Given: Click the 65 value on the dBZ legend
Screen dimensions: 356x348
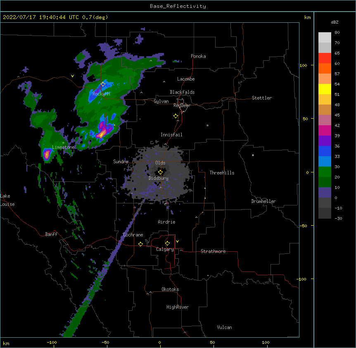Looking at the screenshot, I should click(337, 53).
